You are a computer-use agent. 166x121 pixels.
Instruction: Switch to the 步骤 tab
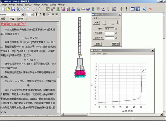(x=12, y=19)
